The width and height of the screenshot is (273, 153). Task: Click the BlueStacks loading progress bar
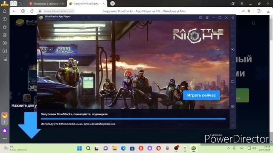pyautogui.click(x=133, y=119)
